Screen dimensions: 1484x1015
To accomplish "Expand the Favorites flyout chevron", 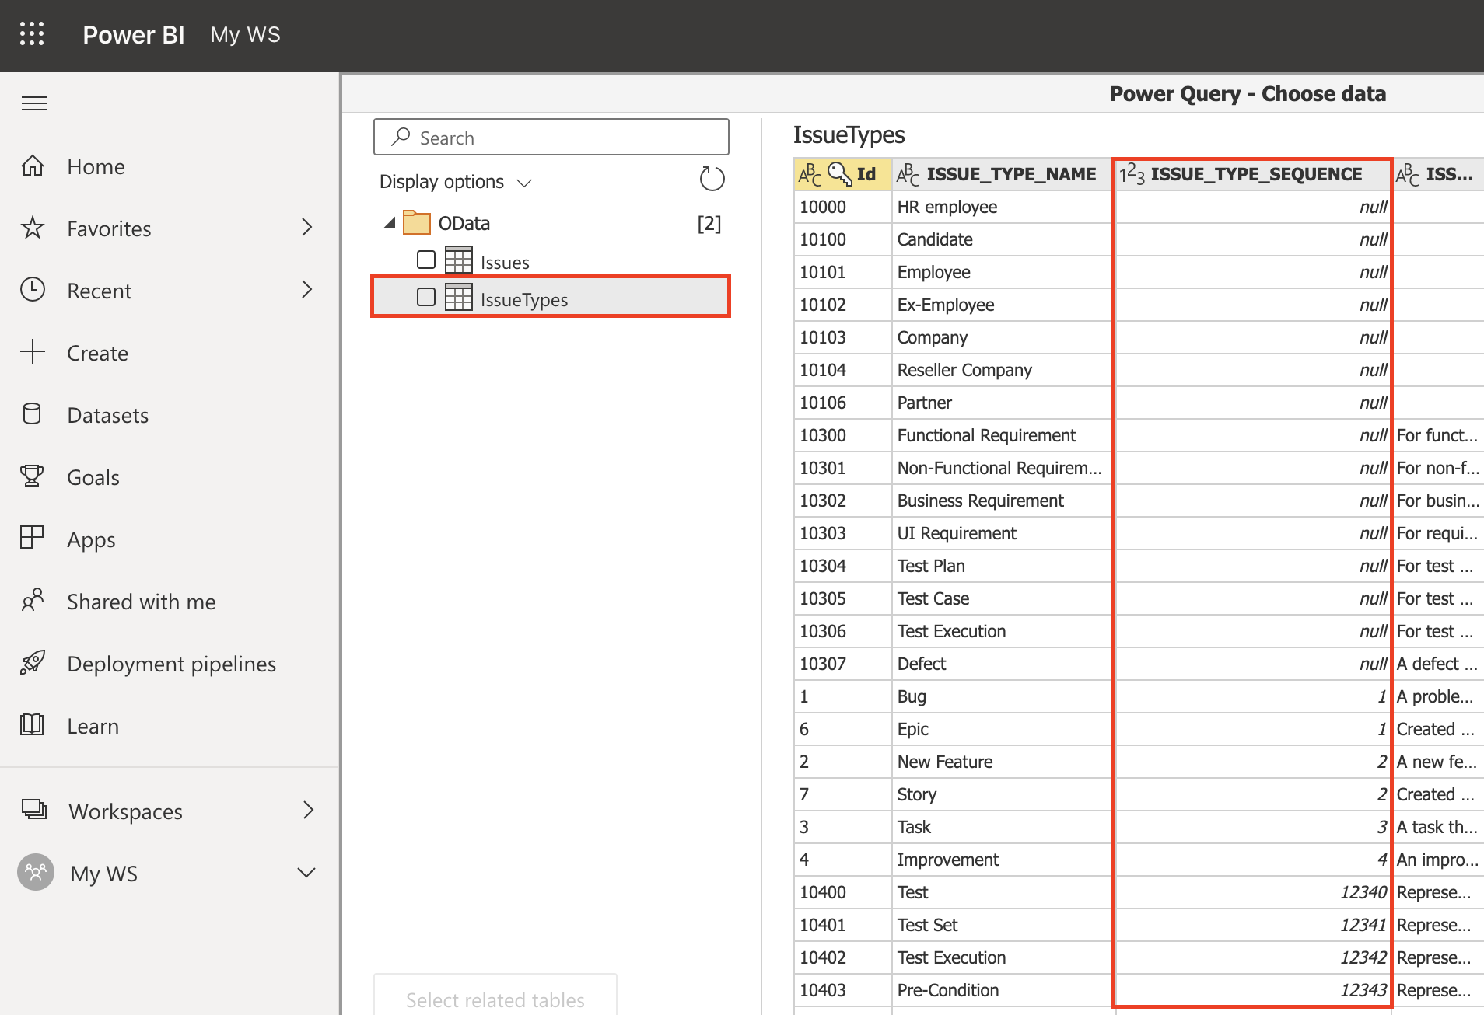I will click(x=307, y=228).
